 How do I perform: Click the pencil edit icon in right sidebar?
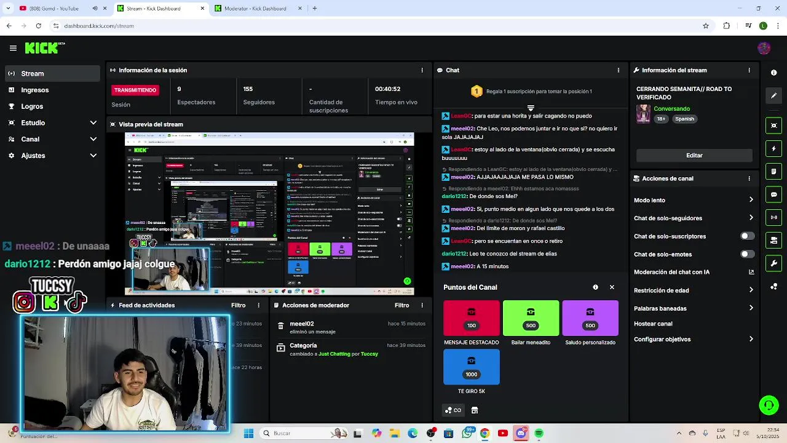[773, 95]
